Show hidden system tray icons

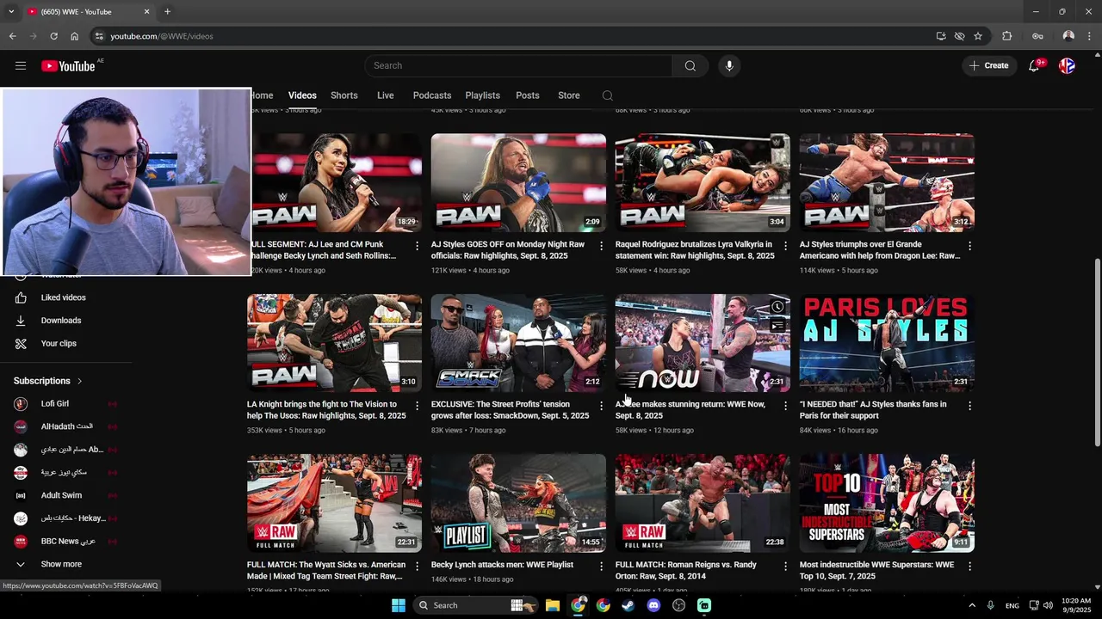[972, 605]
